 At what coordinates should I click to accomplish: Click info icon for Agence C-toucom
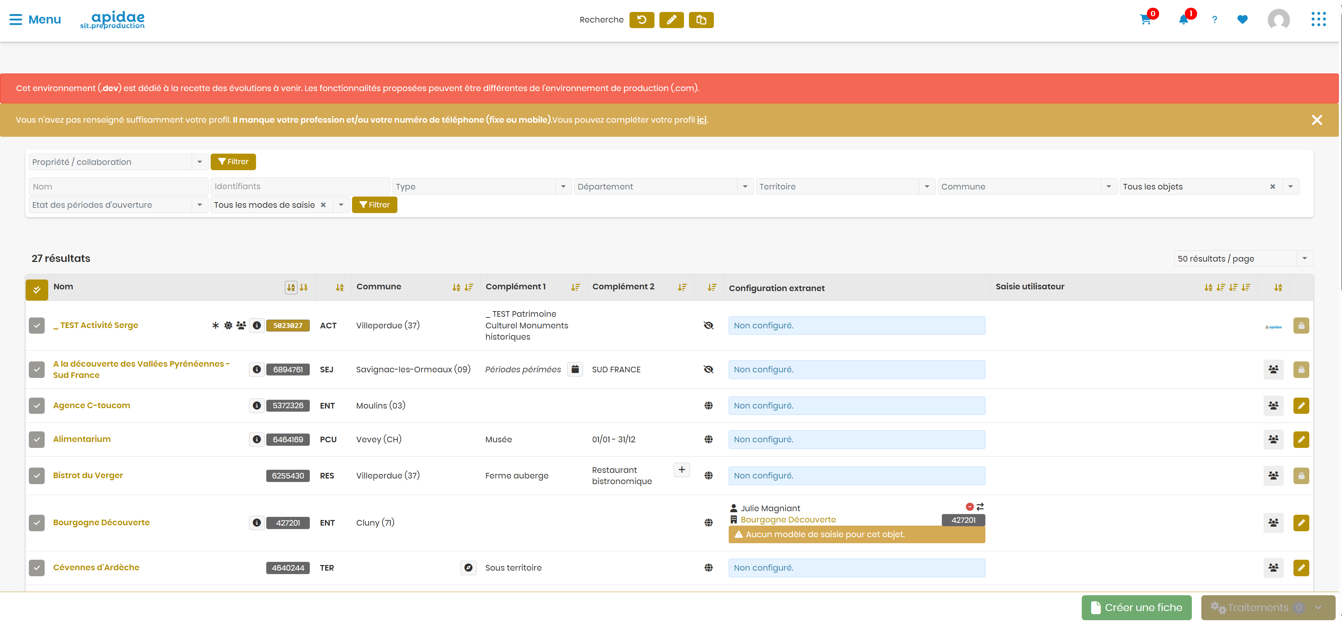(256, 405)
